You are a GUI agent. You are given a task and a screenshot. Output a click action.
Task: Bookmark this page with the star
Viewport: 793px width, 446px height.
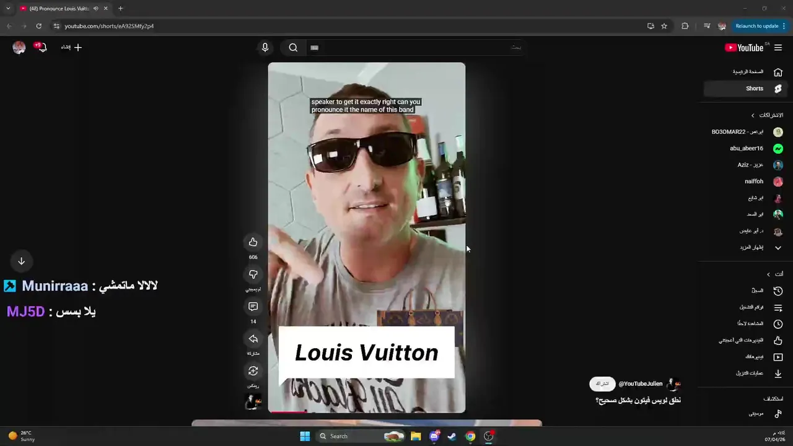pyautogui.click(x=664, y=26)
